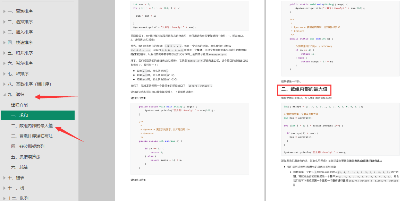Jump to the 五、汉诺塔算法 bookmark

coord(26,157)
